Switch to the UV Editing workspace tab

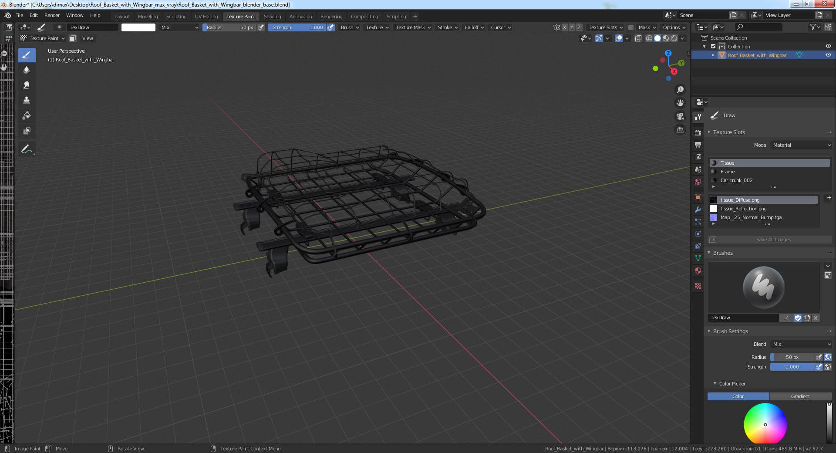pyautogui.click(x=206, y=16)
